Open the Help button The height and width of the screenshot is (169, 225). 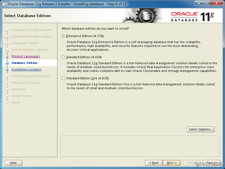tap(14, 163)
